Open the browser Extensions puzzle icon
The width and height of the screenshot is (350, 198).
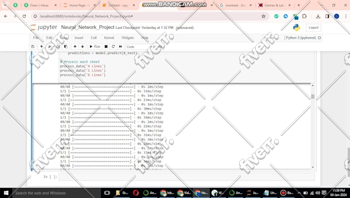pyautogui.click(x=304, y=16)
